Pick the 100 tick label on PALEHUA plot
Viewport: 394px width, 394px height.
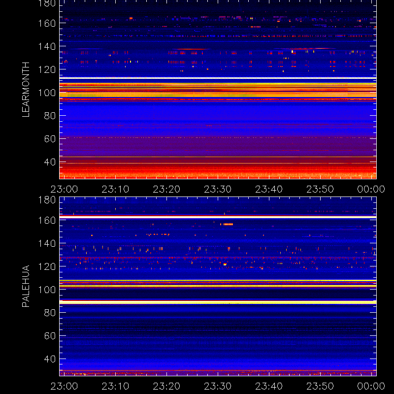[47, 290]
